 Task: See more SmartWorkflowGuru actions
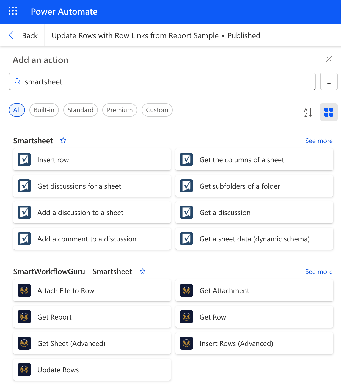[x=319, y=272]
